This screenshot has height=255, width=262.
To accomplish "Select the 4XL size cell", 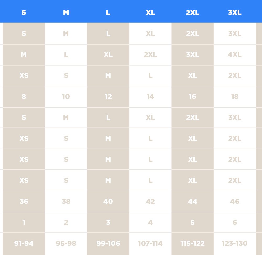I will 234,55.
